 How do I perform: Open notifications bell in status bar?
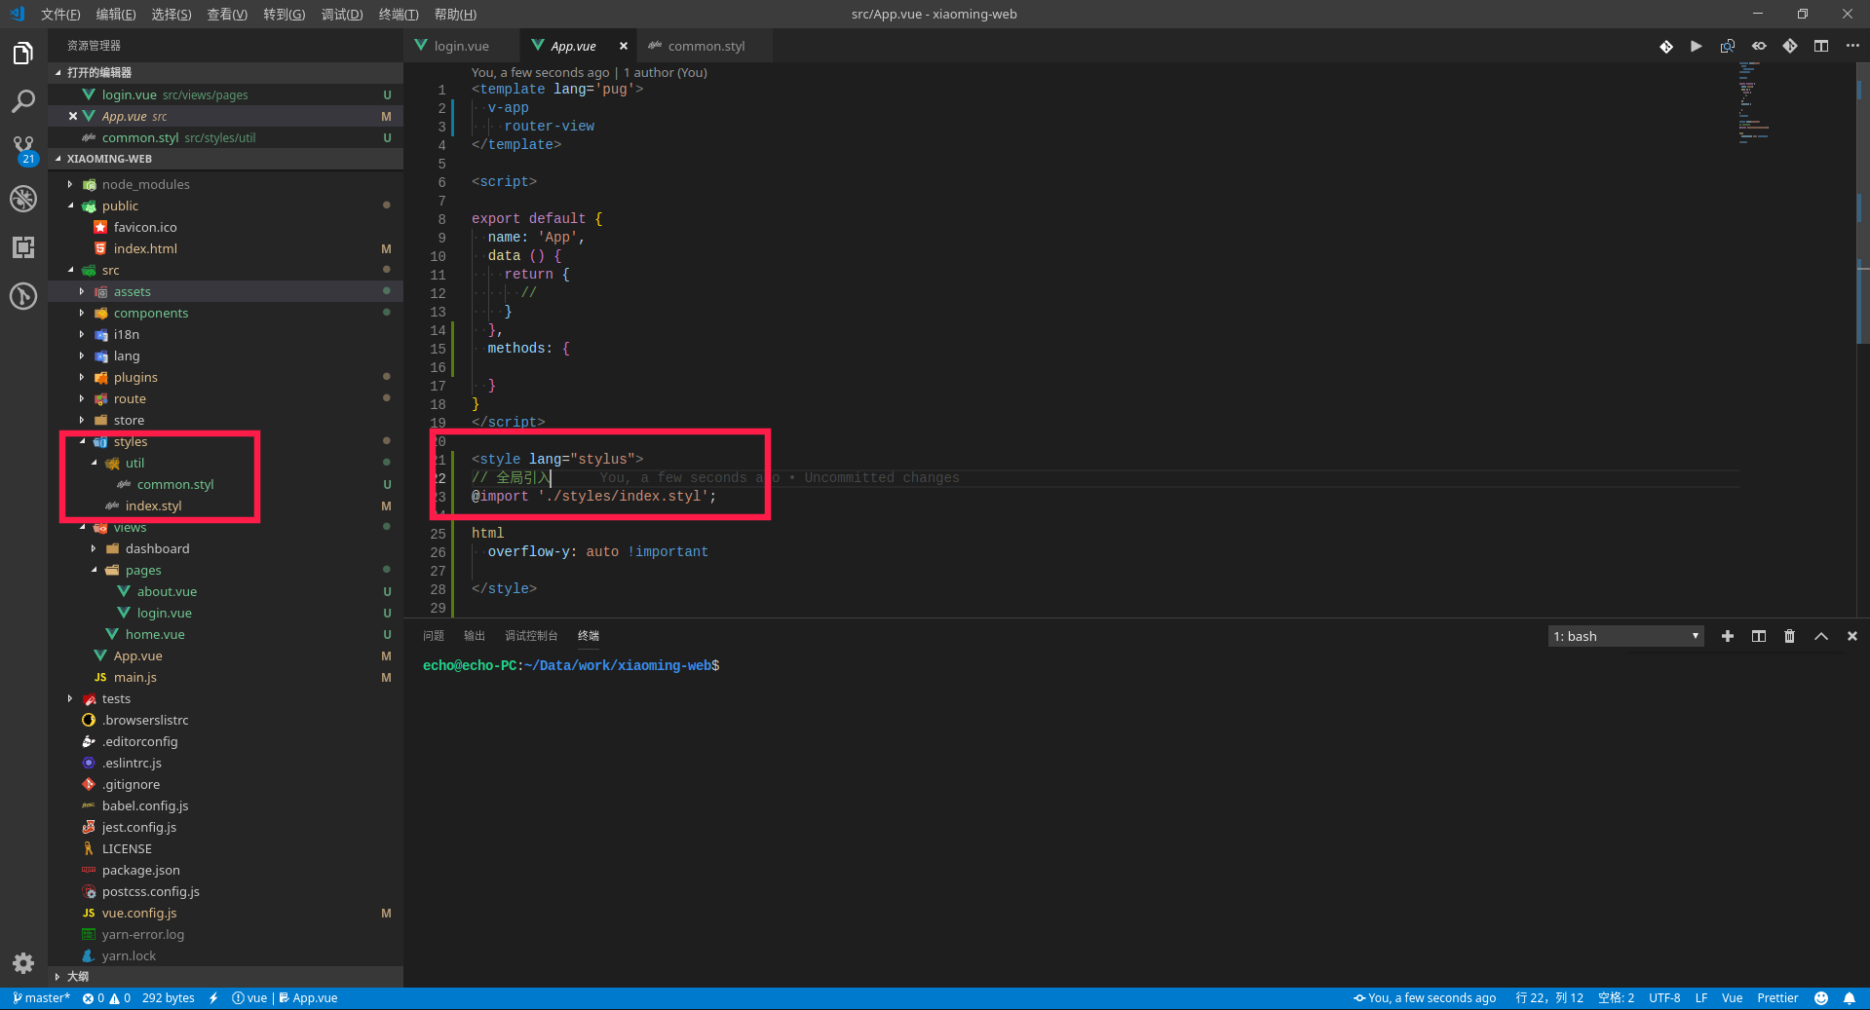(1850, 998)
